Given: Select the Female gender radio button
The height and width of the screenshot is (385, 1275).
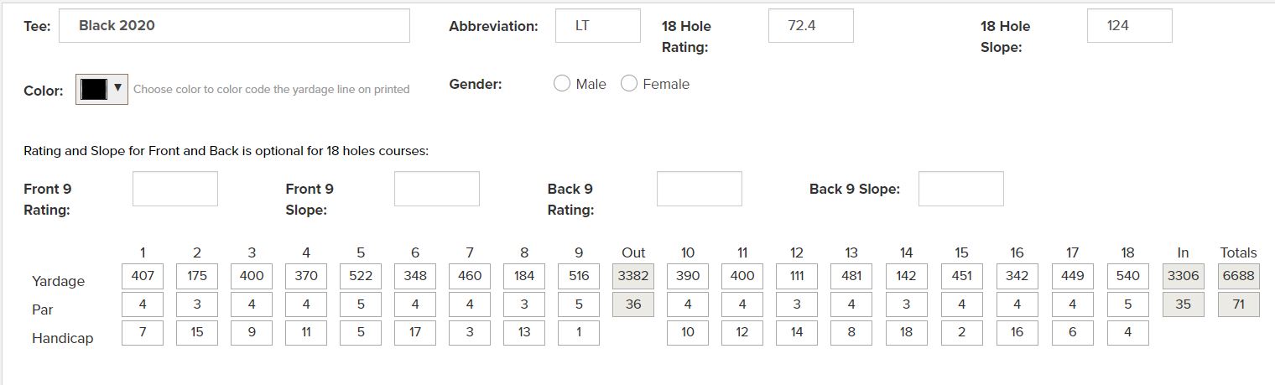Looking at the screenshot, I should (629, 84).
